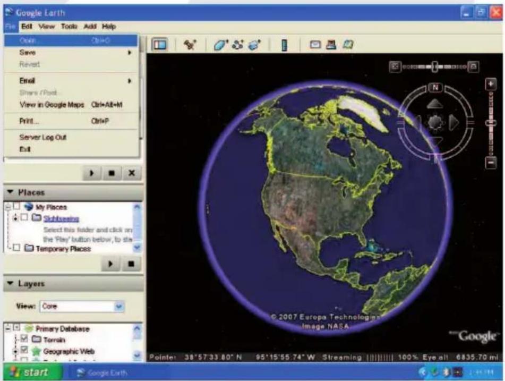
Task: Click the tilt slider left end icon
Action: point(395,66)
